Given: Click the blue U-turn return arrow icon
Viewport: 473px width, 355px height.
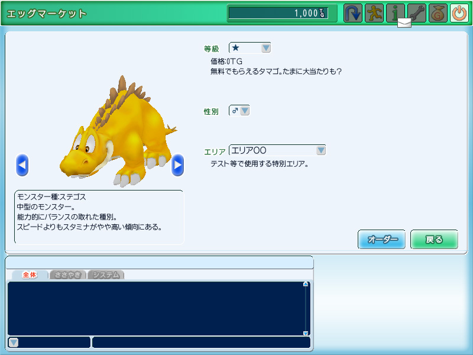Looking at the screenshot, I should coord(352,13).
